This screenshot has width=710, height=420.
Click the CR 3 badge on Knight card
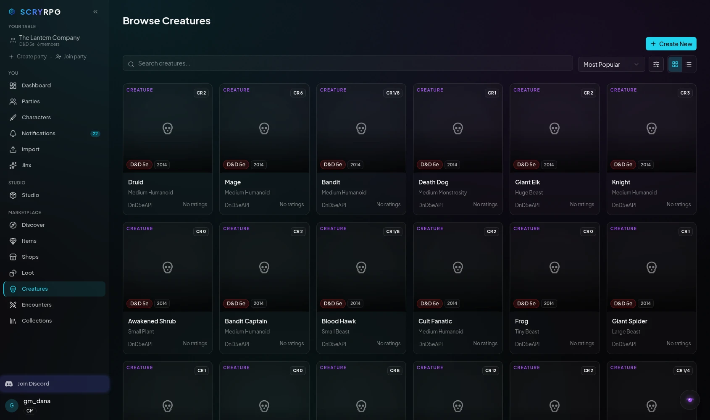[685, 93]
